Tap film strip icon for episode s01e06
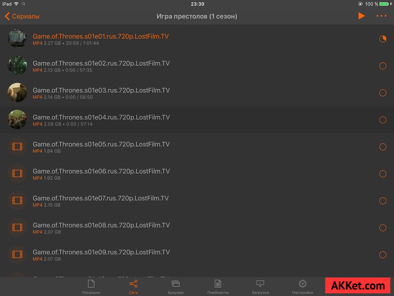The image size is (394, 296). (17, 173)
